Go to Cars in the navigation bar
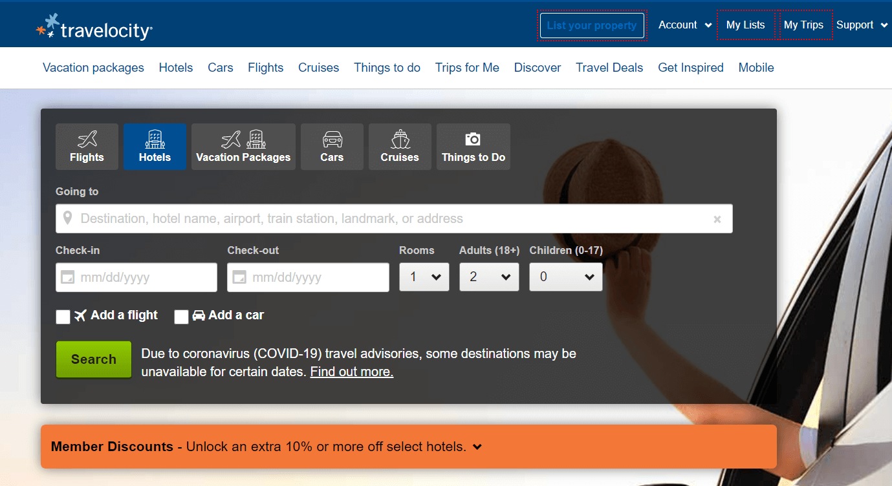892x486 pixels. pos(221,67)
